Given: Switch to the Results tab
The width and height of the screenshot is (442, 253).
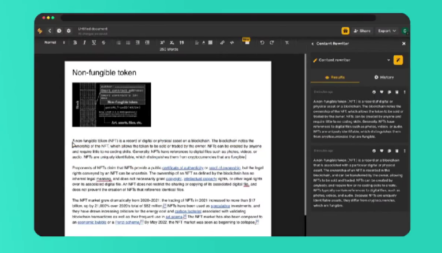Looking at the screenshot, I should (x=335, y=77).
